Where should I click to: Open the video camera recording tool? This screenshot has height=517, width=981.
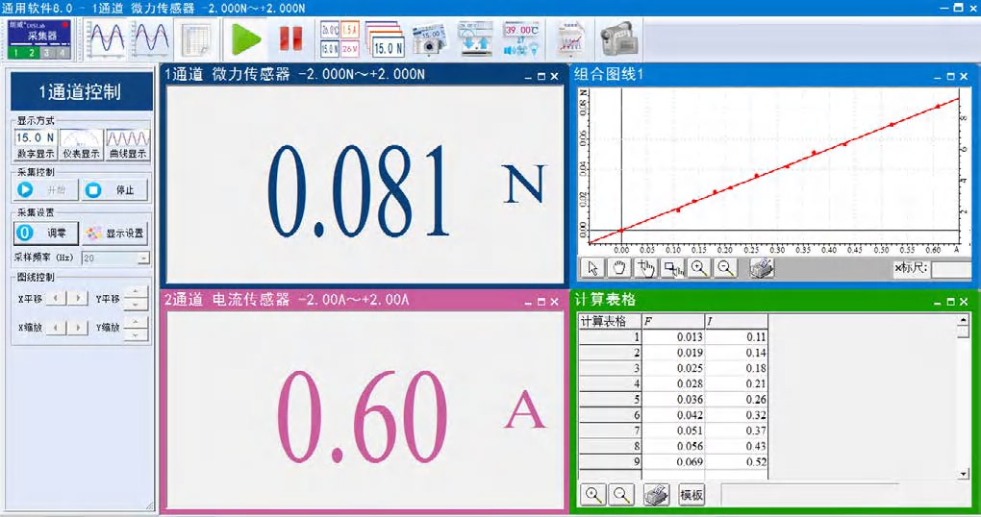click(x=617, y=39)
